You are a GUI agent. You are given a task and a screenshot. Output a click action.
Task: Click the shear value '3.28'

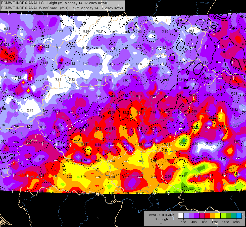click(x=58, y=79)
